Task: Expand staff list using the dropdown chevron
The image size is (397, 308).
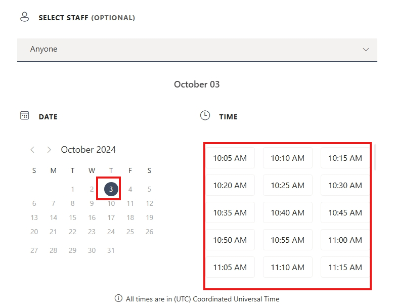Action: coord(366,50)
